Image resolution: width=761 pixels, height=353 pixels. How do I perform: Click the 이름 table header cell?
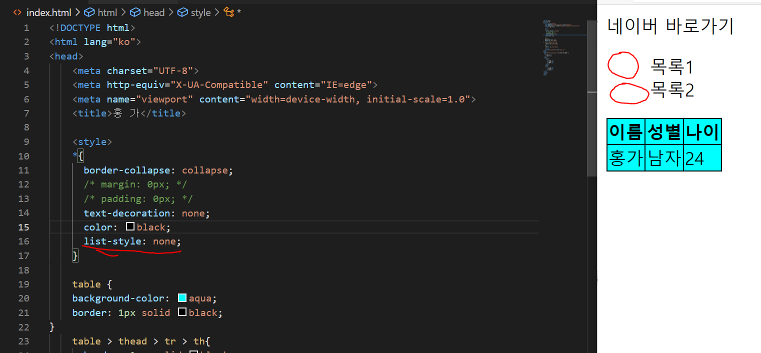626,132
